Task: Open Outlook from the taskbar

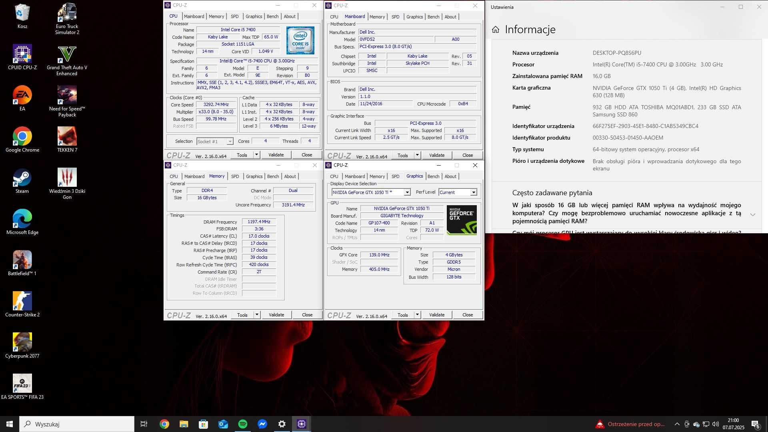Action: [223, 424]
